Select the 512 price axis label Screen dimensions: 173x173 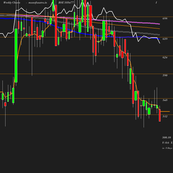tap(165, 116)
